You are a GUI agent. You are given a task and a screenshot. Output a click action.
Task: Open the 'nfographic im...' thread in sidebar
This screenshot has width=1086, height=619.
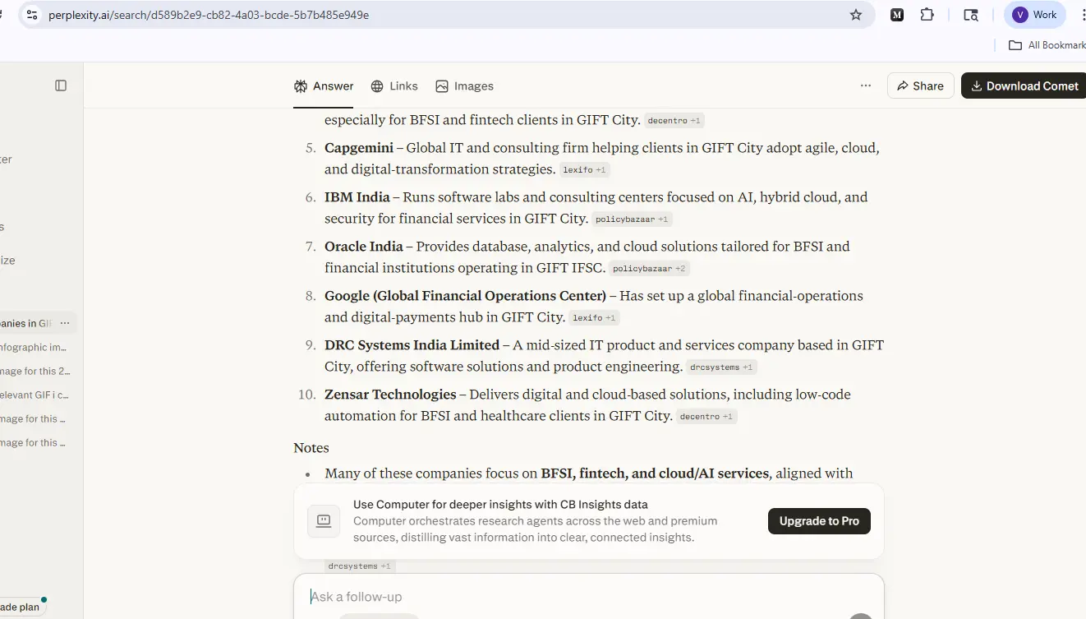pyautogui.click(x=33, y=347)
